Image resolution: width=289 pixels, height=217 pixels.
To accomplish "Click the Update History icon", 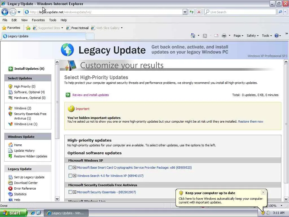I will (x=10, y=151).
